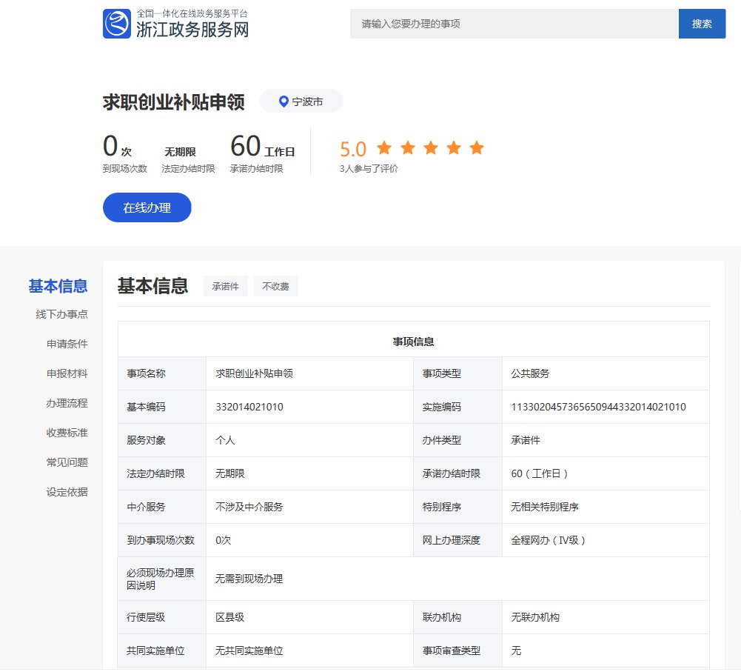
Task: Navigate to 申报材料 section
Action: pos(67,373)
